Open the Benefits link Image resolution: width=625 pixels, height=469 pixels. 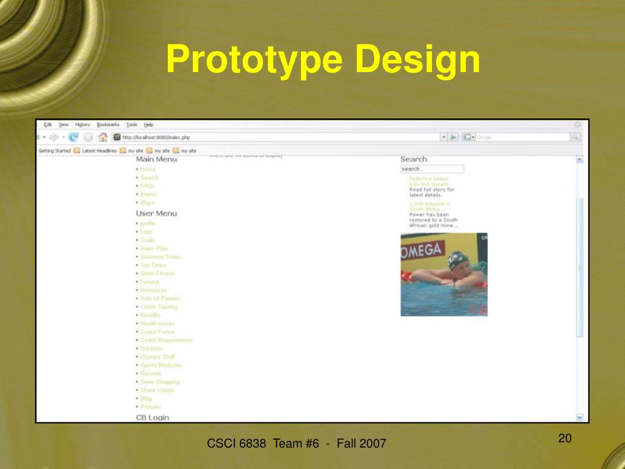(150, 315)
